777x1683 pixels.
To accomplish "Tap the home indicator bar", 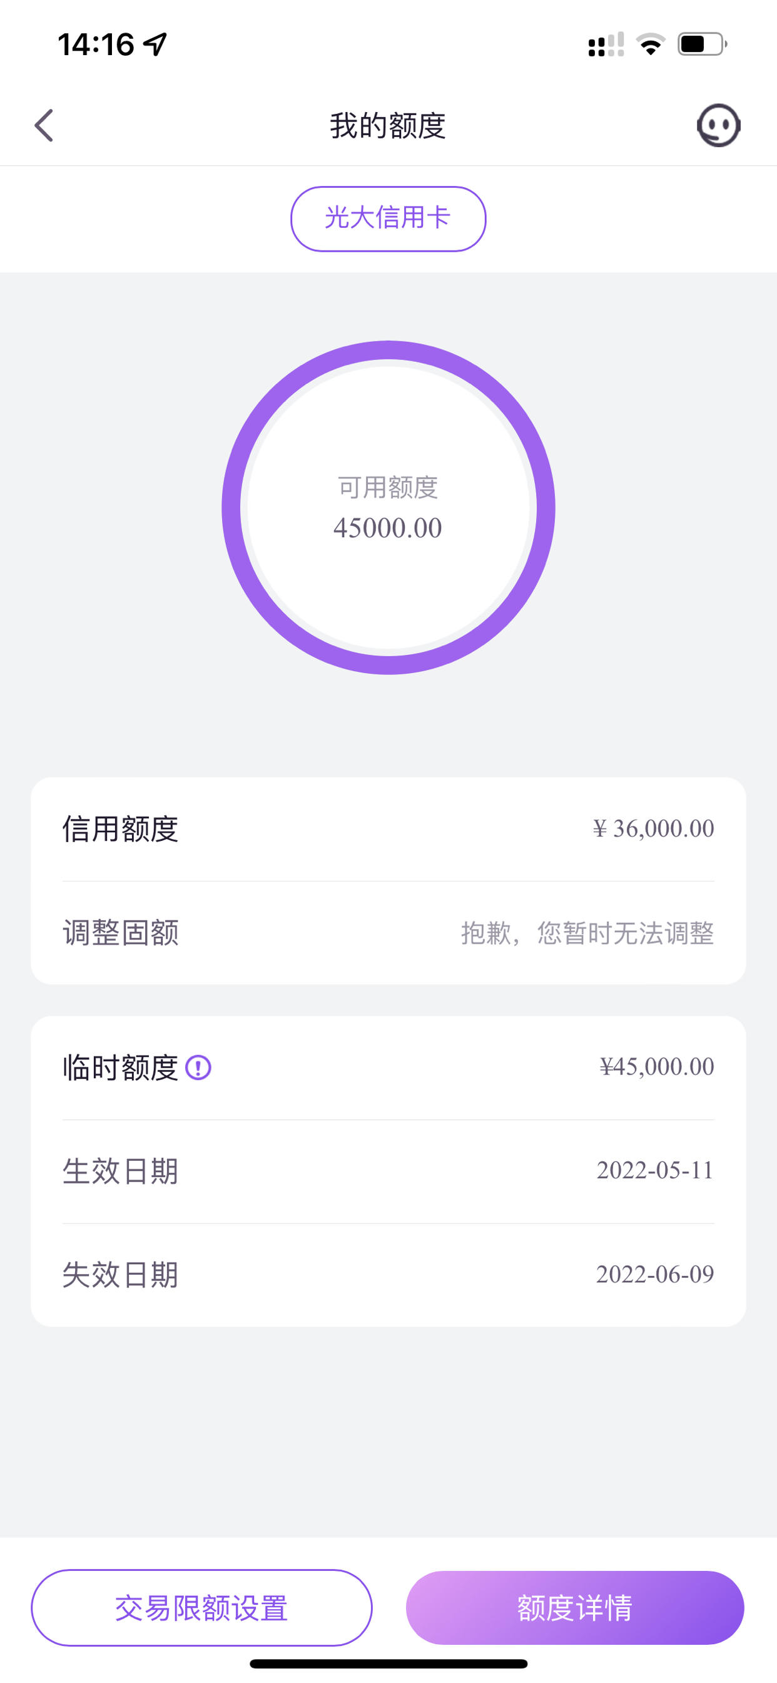I will pyautogui.click(x=388, y=1664).
